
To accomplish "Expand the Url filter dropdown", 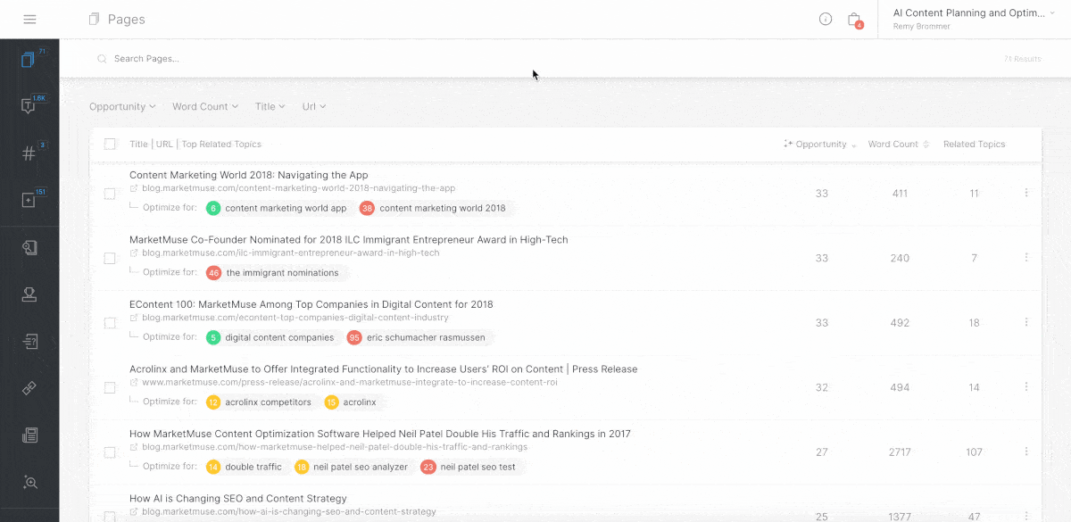I will 314,106.
